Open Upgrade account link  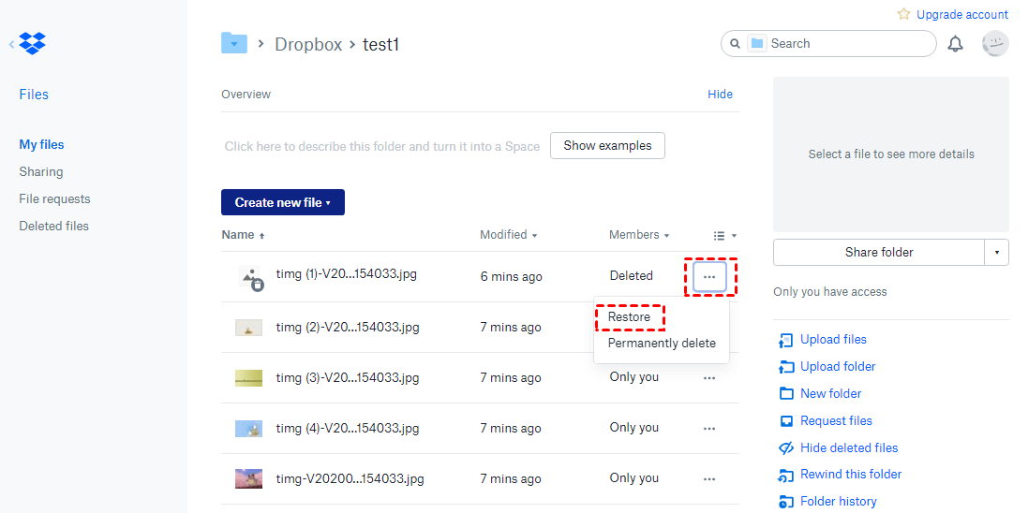pos(962,14)
